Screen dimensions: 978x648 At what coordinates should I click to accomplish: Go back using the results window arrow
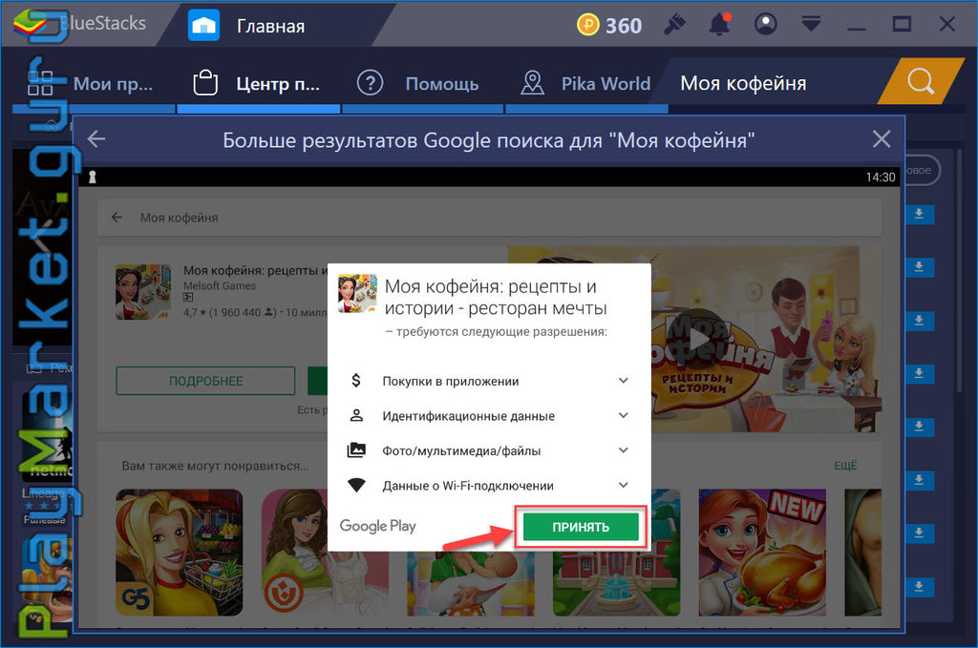coord(96,139)
